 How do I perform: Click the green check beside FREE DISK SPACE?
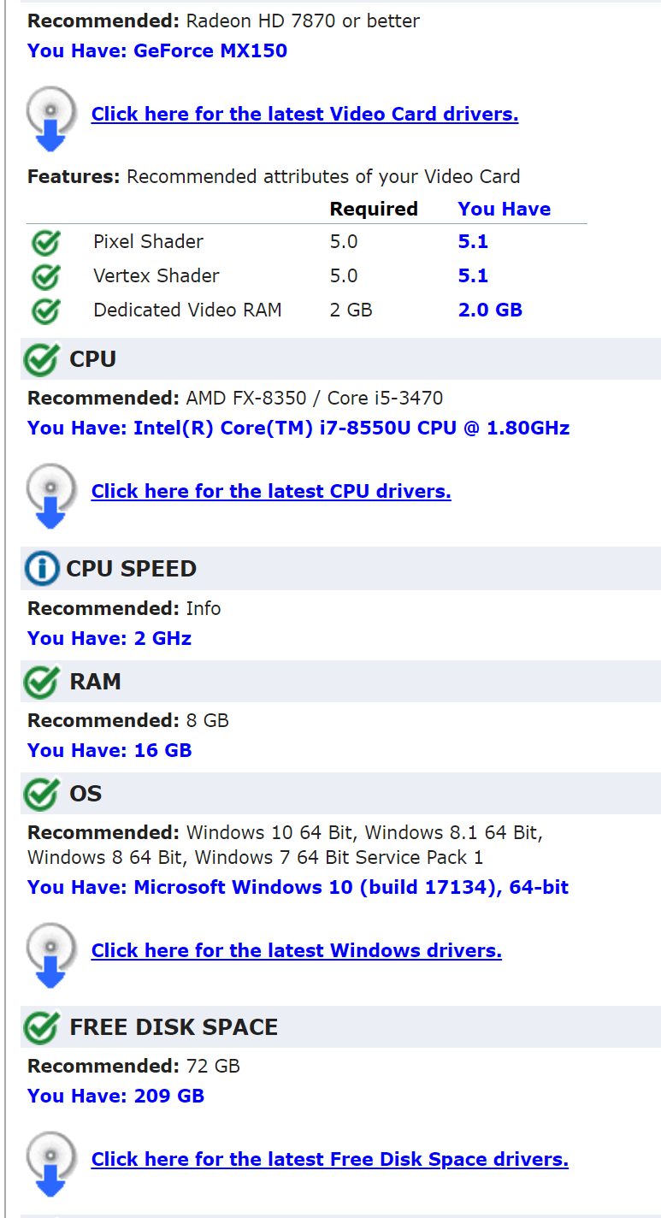click(x=40, y=1027)
